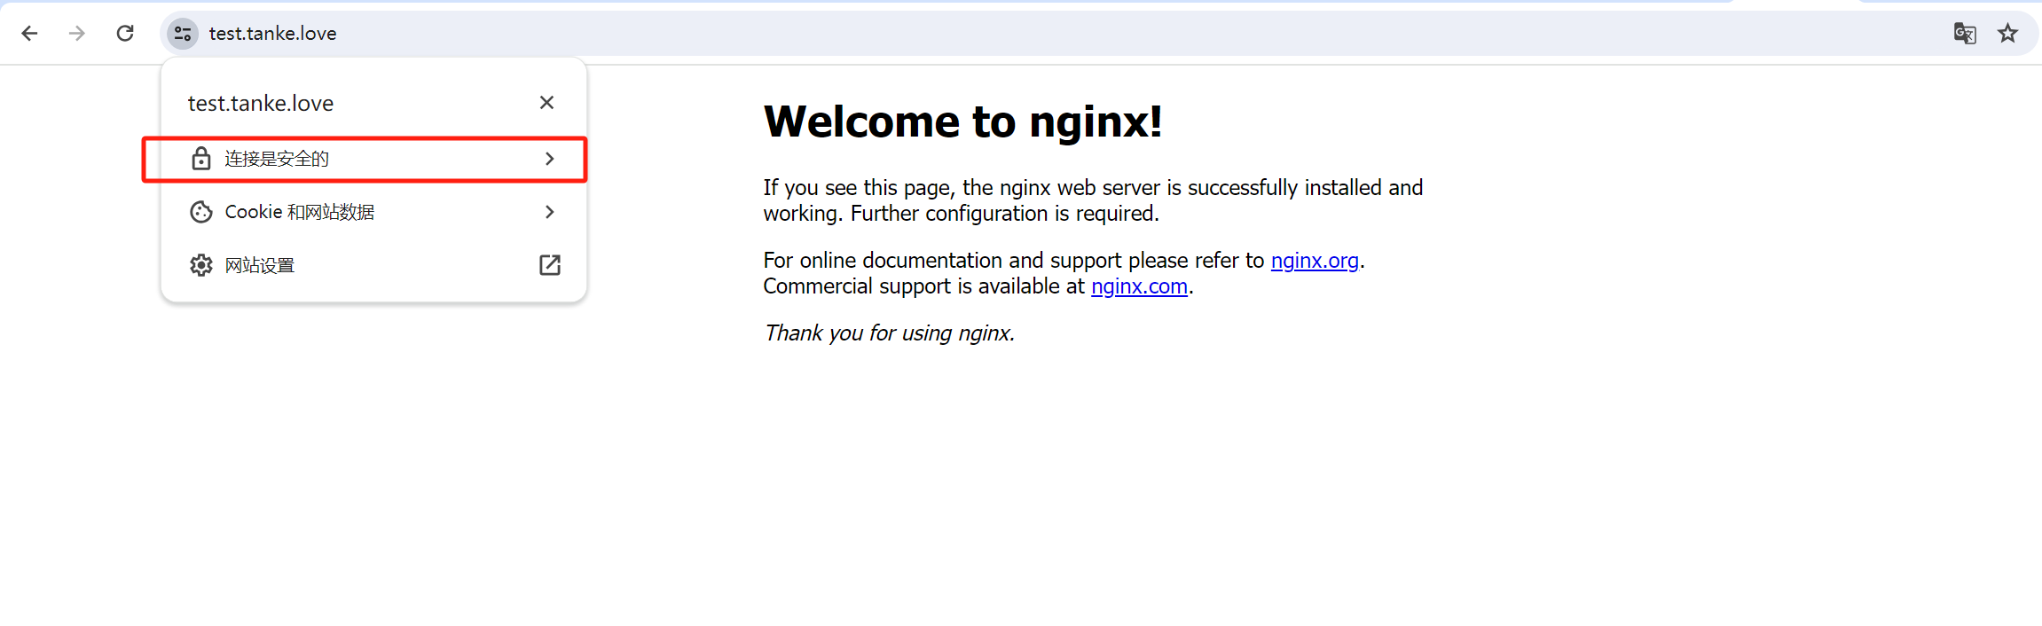Open the 网站设置 menu entry
The image size is (2042, 626).
(260, 265)
